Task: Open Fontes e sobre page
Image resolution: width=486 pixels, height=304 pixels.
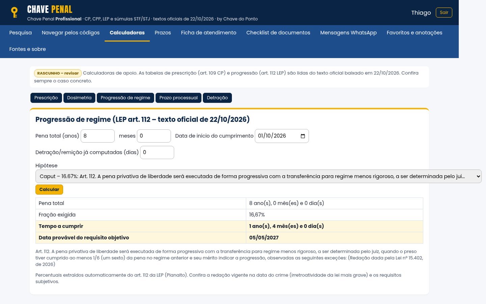Action: click(x=28, y=49)
